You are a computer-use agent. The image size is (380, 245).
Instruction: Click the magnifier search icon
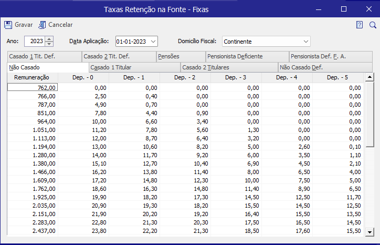373,25
